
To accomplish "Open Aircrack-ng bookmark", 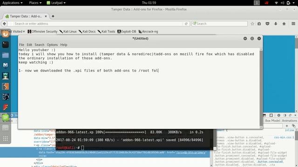I will 148,32.
